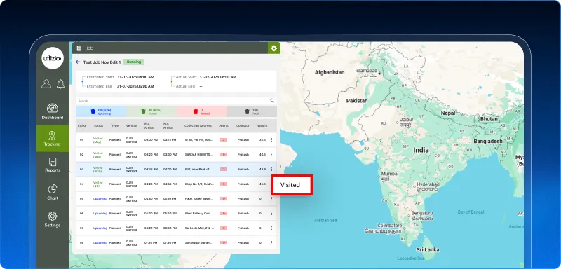The width and height of the screenshot is (561, 269).
Task: Open three-dot menu for row 03
Action: pyautogui.click(x=271, y=169)
